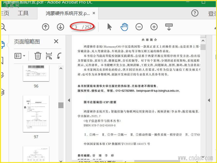The height and width of the screenshot is (163, 217).
Task: Click the 页面缩略图 panel title
Action: pos(27,42)
